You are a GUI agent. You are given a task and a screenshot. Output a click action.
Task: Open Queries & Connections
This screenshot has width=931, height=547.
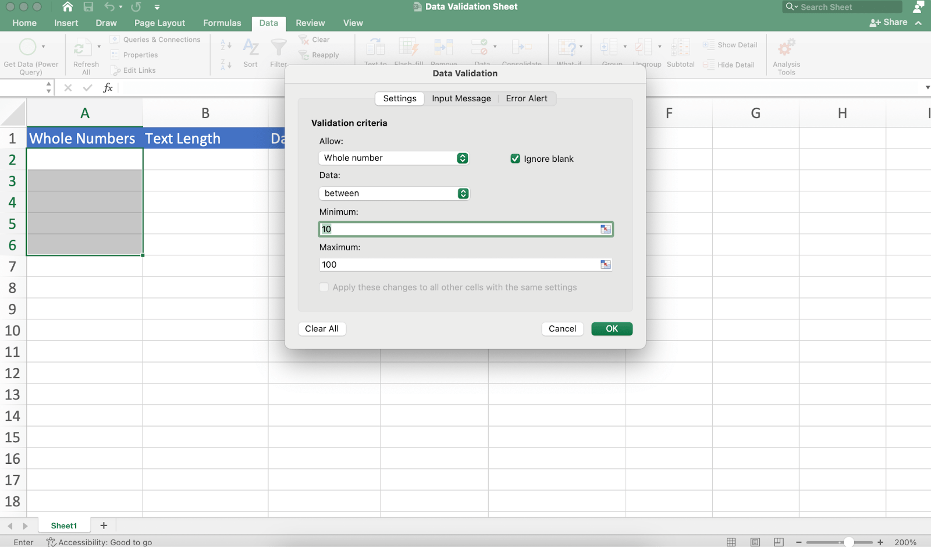(x=155, y=40)
